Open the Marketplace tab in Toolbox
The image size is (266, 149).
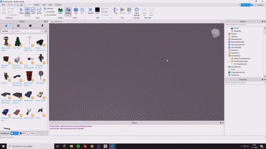6,26
